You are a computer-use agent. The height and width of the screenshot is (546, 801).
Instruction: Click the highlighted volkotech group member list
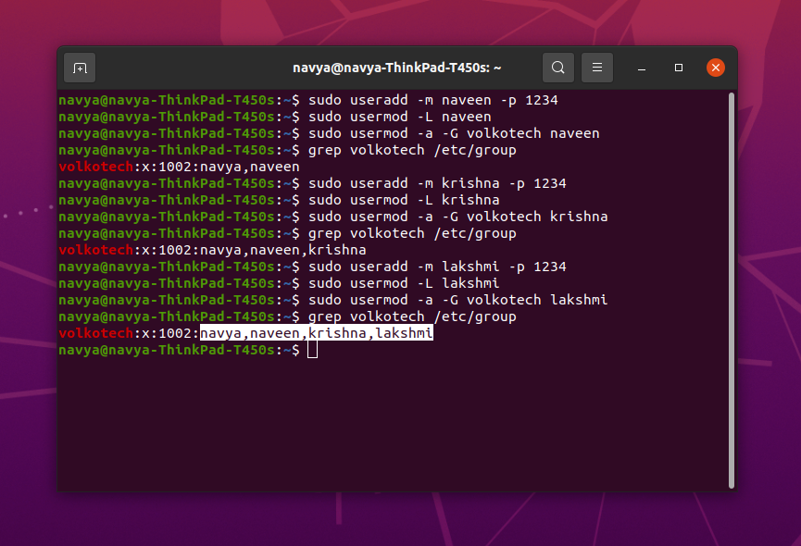pyautogui.click(x=315, y=332)
